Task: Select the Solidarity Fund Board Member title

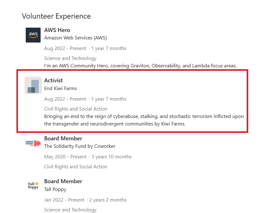Action: pyautogui.click(x=63, y=138)
